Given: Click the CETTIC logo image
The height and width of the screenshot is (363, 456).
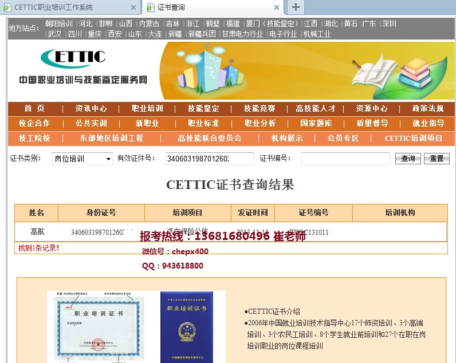Looking at the screenshot, I should (x=73, y=58).
